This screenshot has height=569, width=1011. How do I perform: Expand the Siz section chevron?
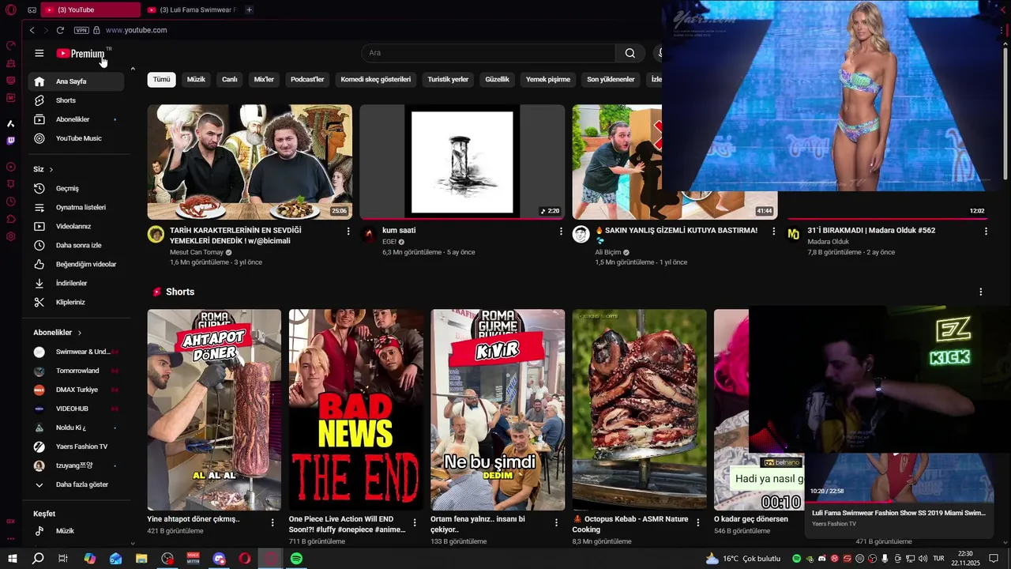click(x=51, y=169)
